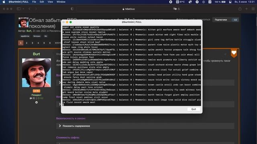The height and width of the screenshot is (144, 257).
Task: Open author Burt's profile link under the title
Action: tap(29, 31)
